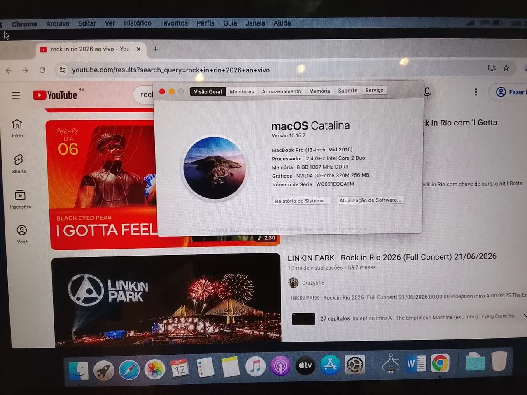Select the Visão Geral tab

tap(208, 92)
